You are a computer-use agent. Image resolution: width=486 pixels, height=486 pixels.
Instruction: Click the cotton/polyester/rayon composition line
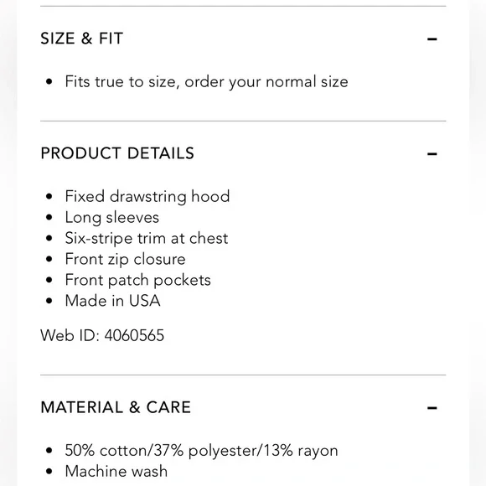(x=201, y=450)
